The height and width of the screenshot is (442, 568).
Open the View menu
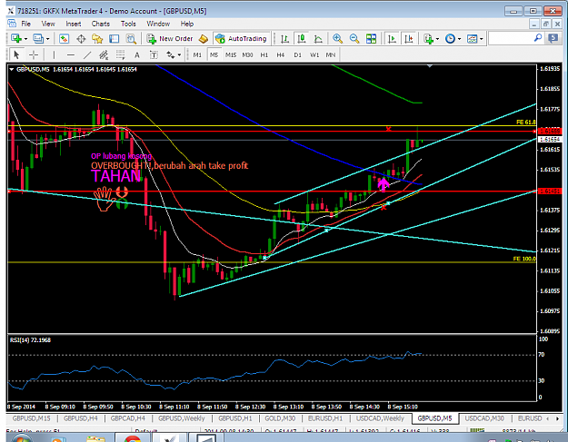click(x=48, y=24)
